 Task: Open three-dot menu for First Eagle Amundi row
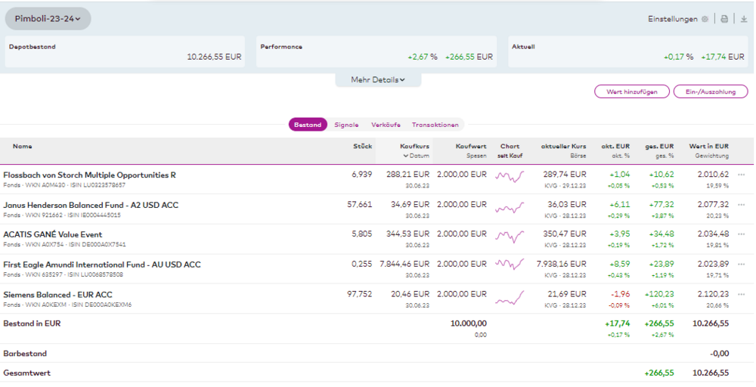(x=741, y=265)
